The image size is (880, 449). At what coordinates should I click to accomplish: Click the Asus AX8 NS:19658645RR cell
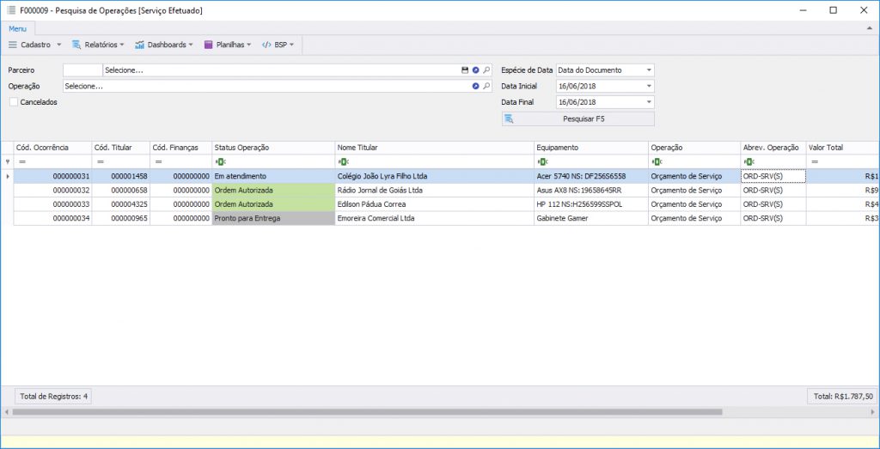pyautogui.click(x=591, y=190)
